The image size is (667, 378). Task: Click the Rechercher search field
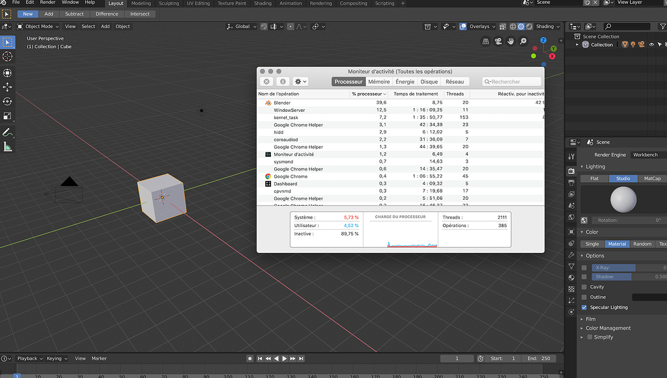pyautogui.click(x=511, y=81)
